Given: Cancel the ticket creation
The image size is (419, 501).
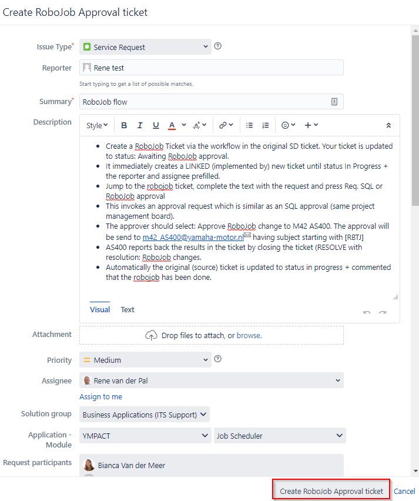Looking at the screenshot, I should (x=404, y=491).
